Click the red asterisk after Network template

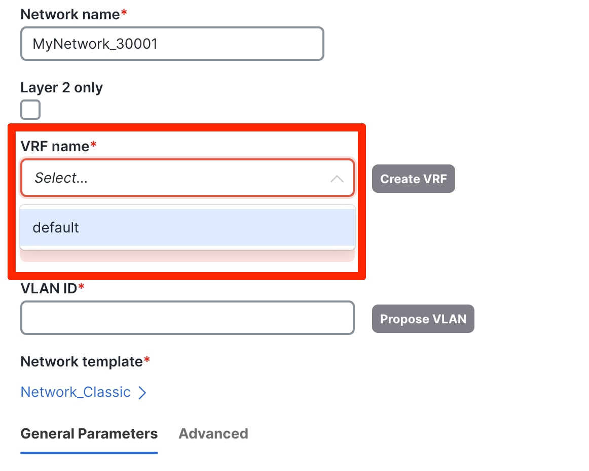click(x=147, y=361)
